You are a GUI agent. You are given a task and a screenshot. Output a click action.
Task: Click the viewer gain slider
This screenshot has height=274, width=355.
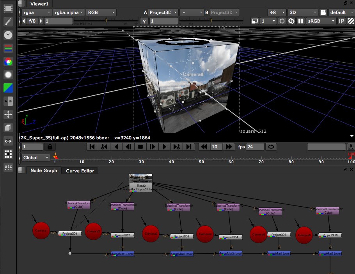click(x=105, y=20)
